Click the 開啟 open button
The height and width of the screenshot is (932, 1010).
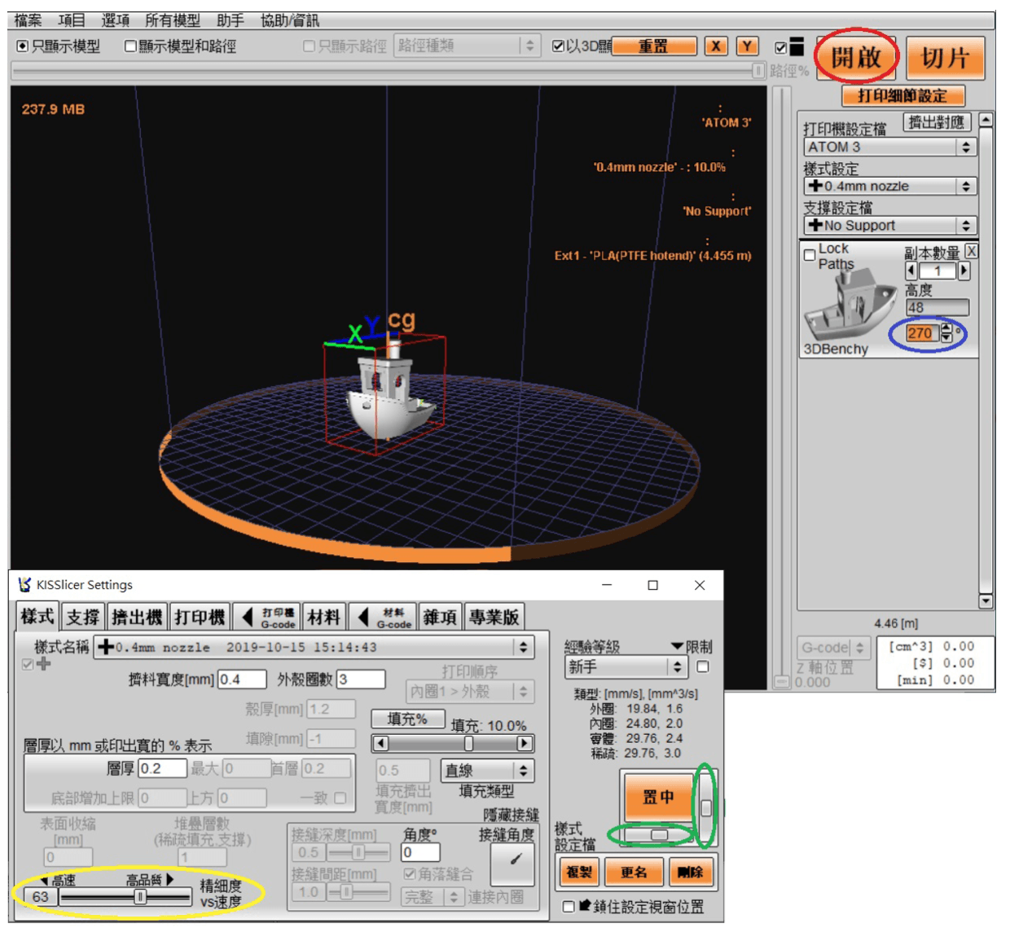click(x=857, y=57)
